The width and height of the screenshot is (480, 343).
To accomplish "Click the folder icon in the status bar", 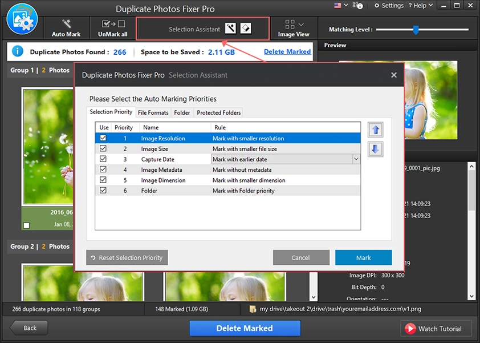I will click(253, 309).
